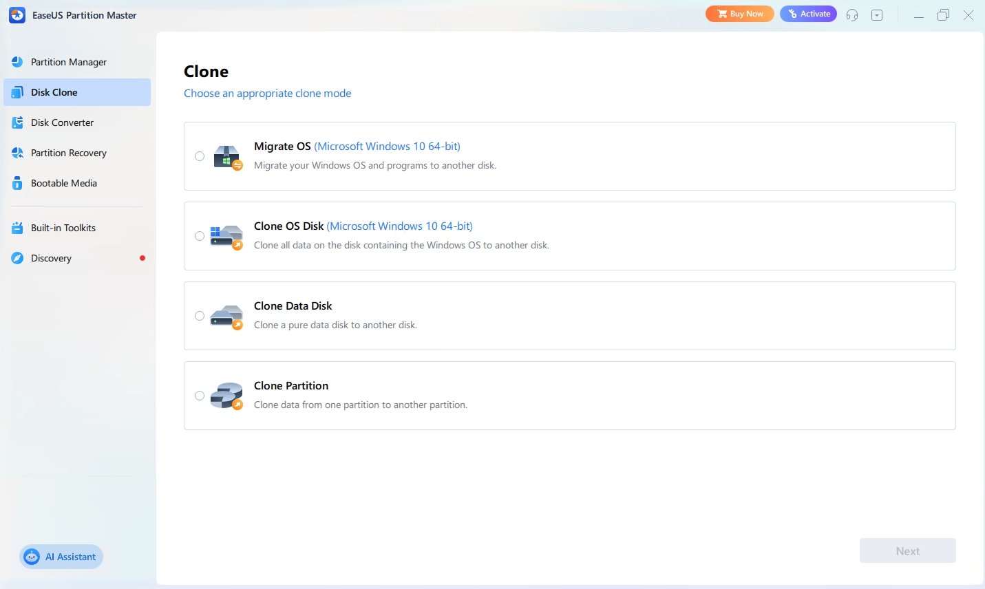Minimize the EaseUS window
The image size is (985, 589).
919,15
